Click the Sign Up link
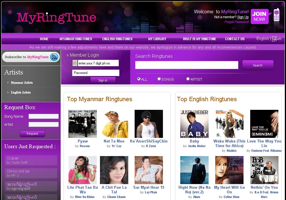The height and width of the screenshot is (200, 286). click(x=243, y=17)
